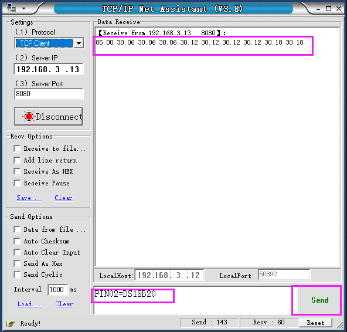The image size is (347, 332).
Task: Click Load link in Send Options
Action: [30, 304]
